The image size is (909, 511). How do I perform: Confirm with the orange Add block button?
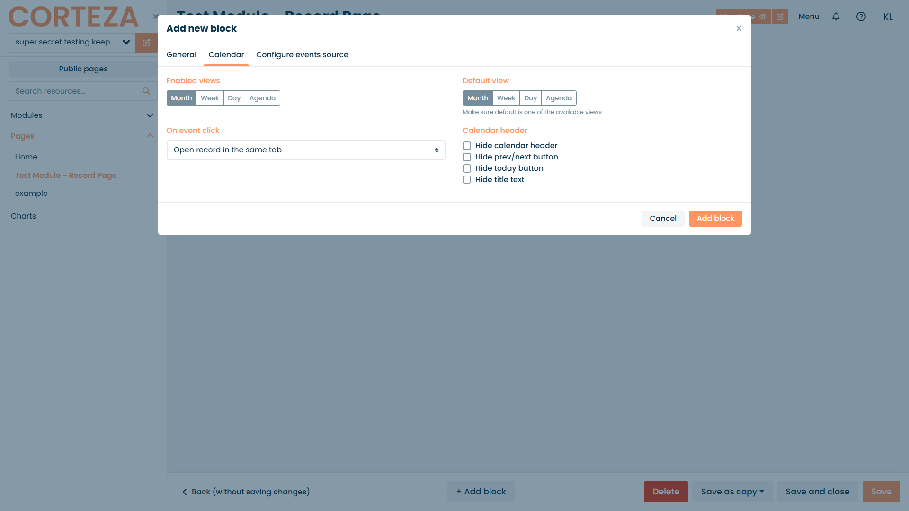715,219
